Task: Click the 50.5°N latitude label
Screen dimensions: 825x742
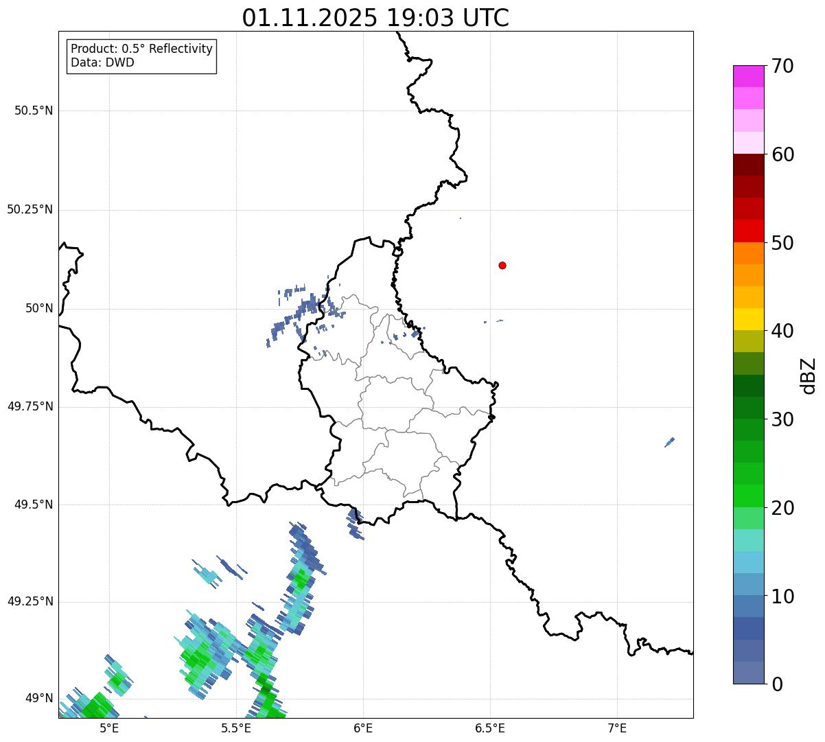Action: 34,111
